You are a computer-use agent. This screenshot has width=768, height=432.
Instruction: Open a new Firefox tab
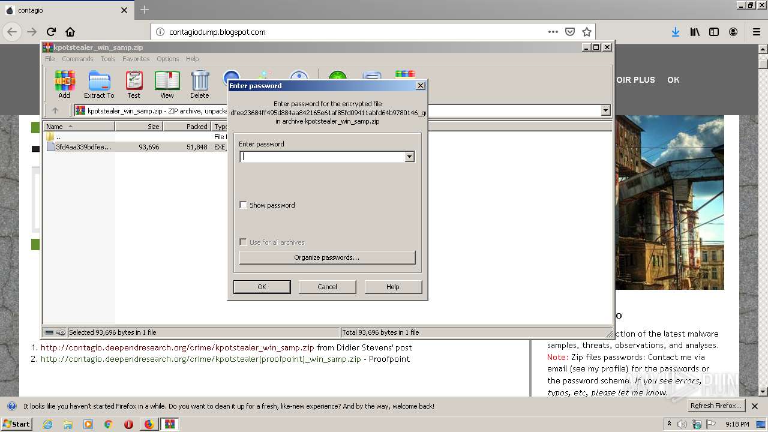145,10
